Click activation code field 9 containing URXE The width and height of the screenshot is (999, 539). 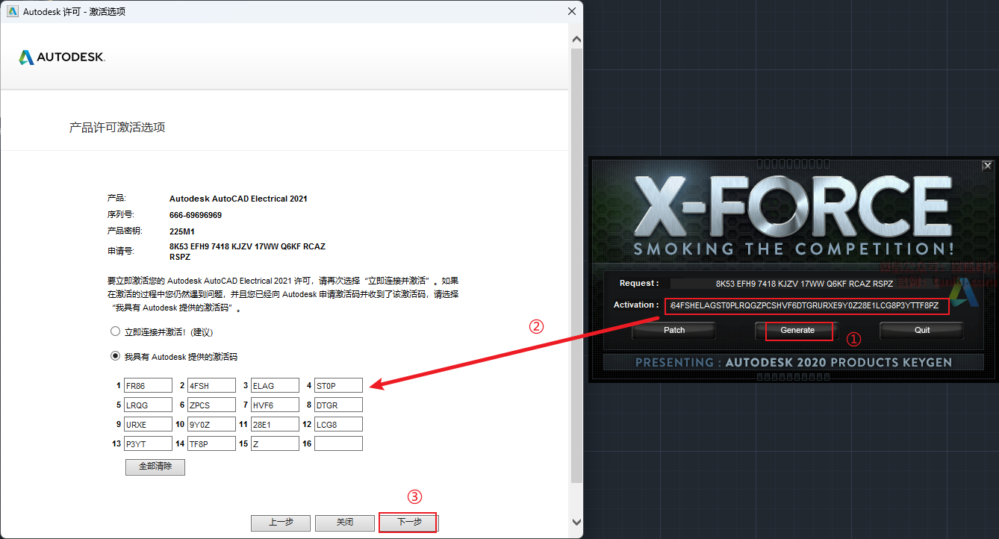[x=148, y=424]
